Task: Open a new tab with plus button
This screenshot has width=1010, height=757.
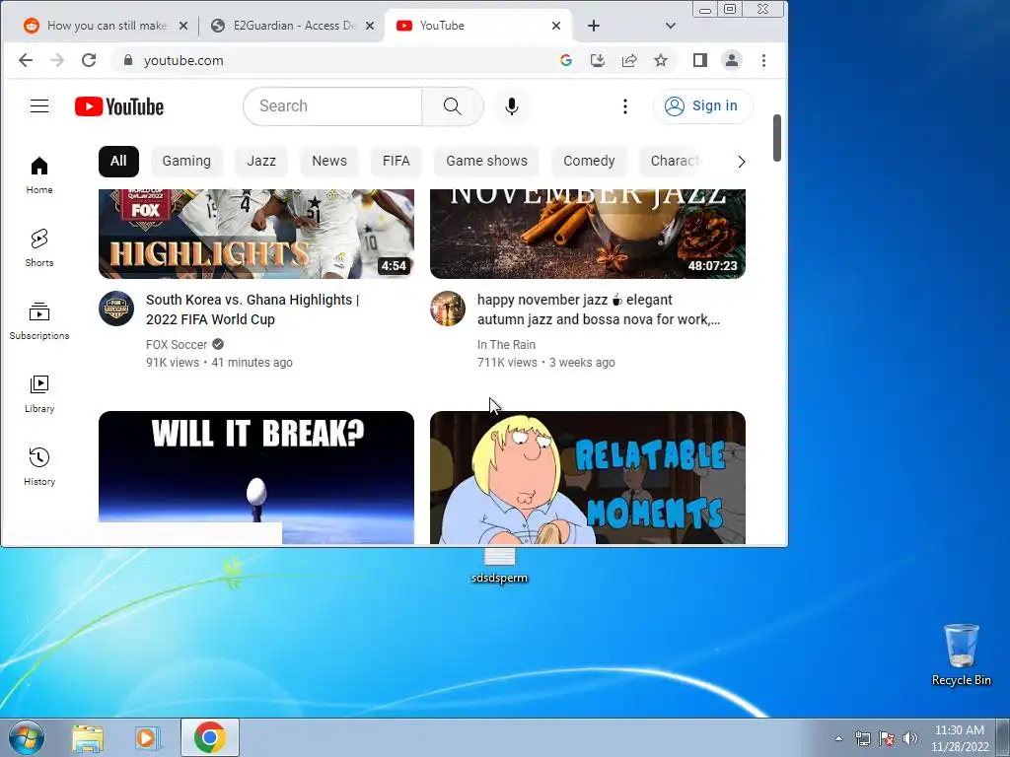Action: click(593, 25)
